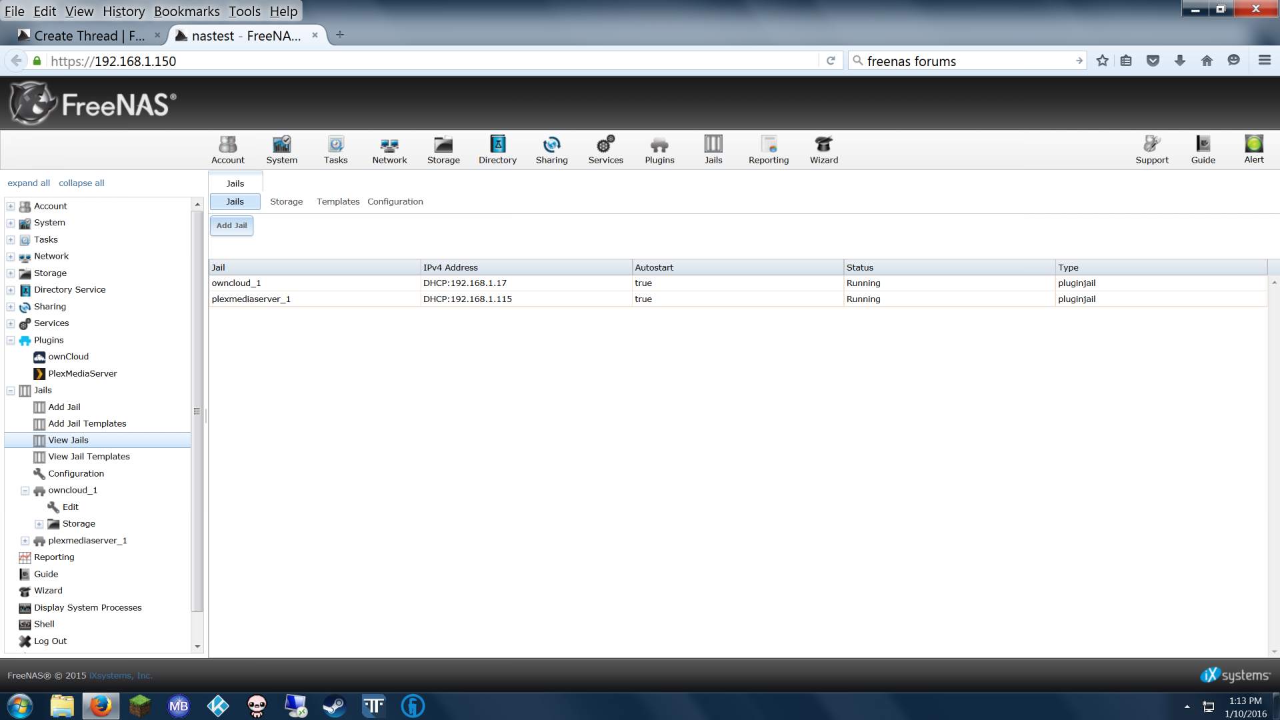Expand the Account tree node
Screen dimensions: 1280x720
coord(11,206)
